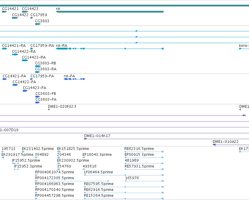Click the RE62316.5prime EST line

(144, 152)
